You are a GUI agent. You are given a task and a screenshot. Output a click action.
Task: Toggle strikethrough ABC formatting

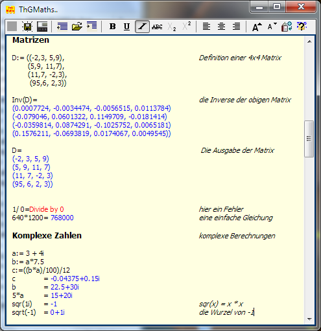(157, 27)
